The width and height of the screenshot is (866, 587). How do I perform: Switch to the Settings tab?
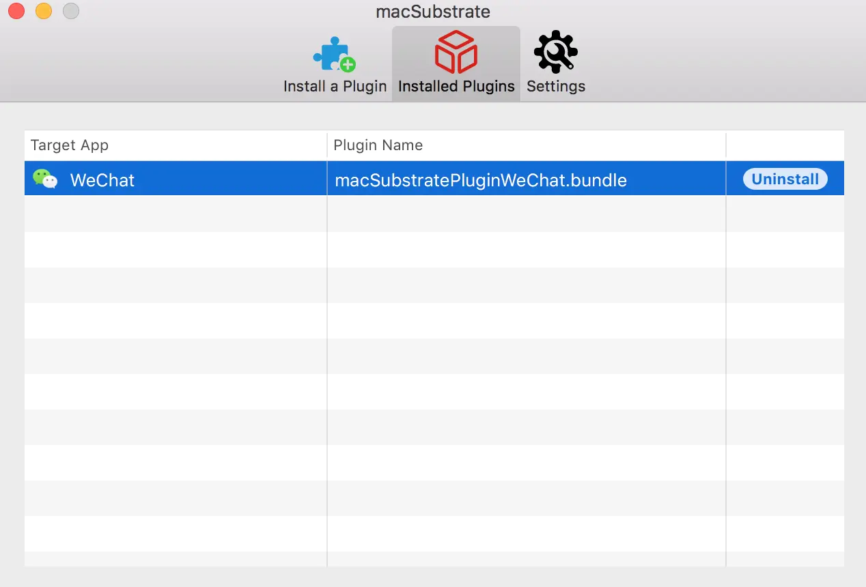click(x=555, y=61)
